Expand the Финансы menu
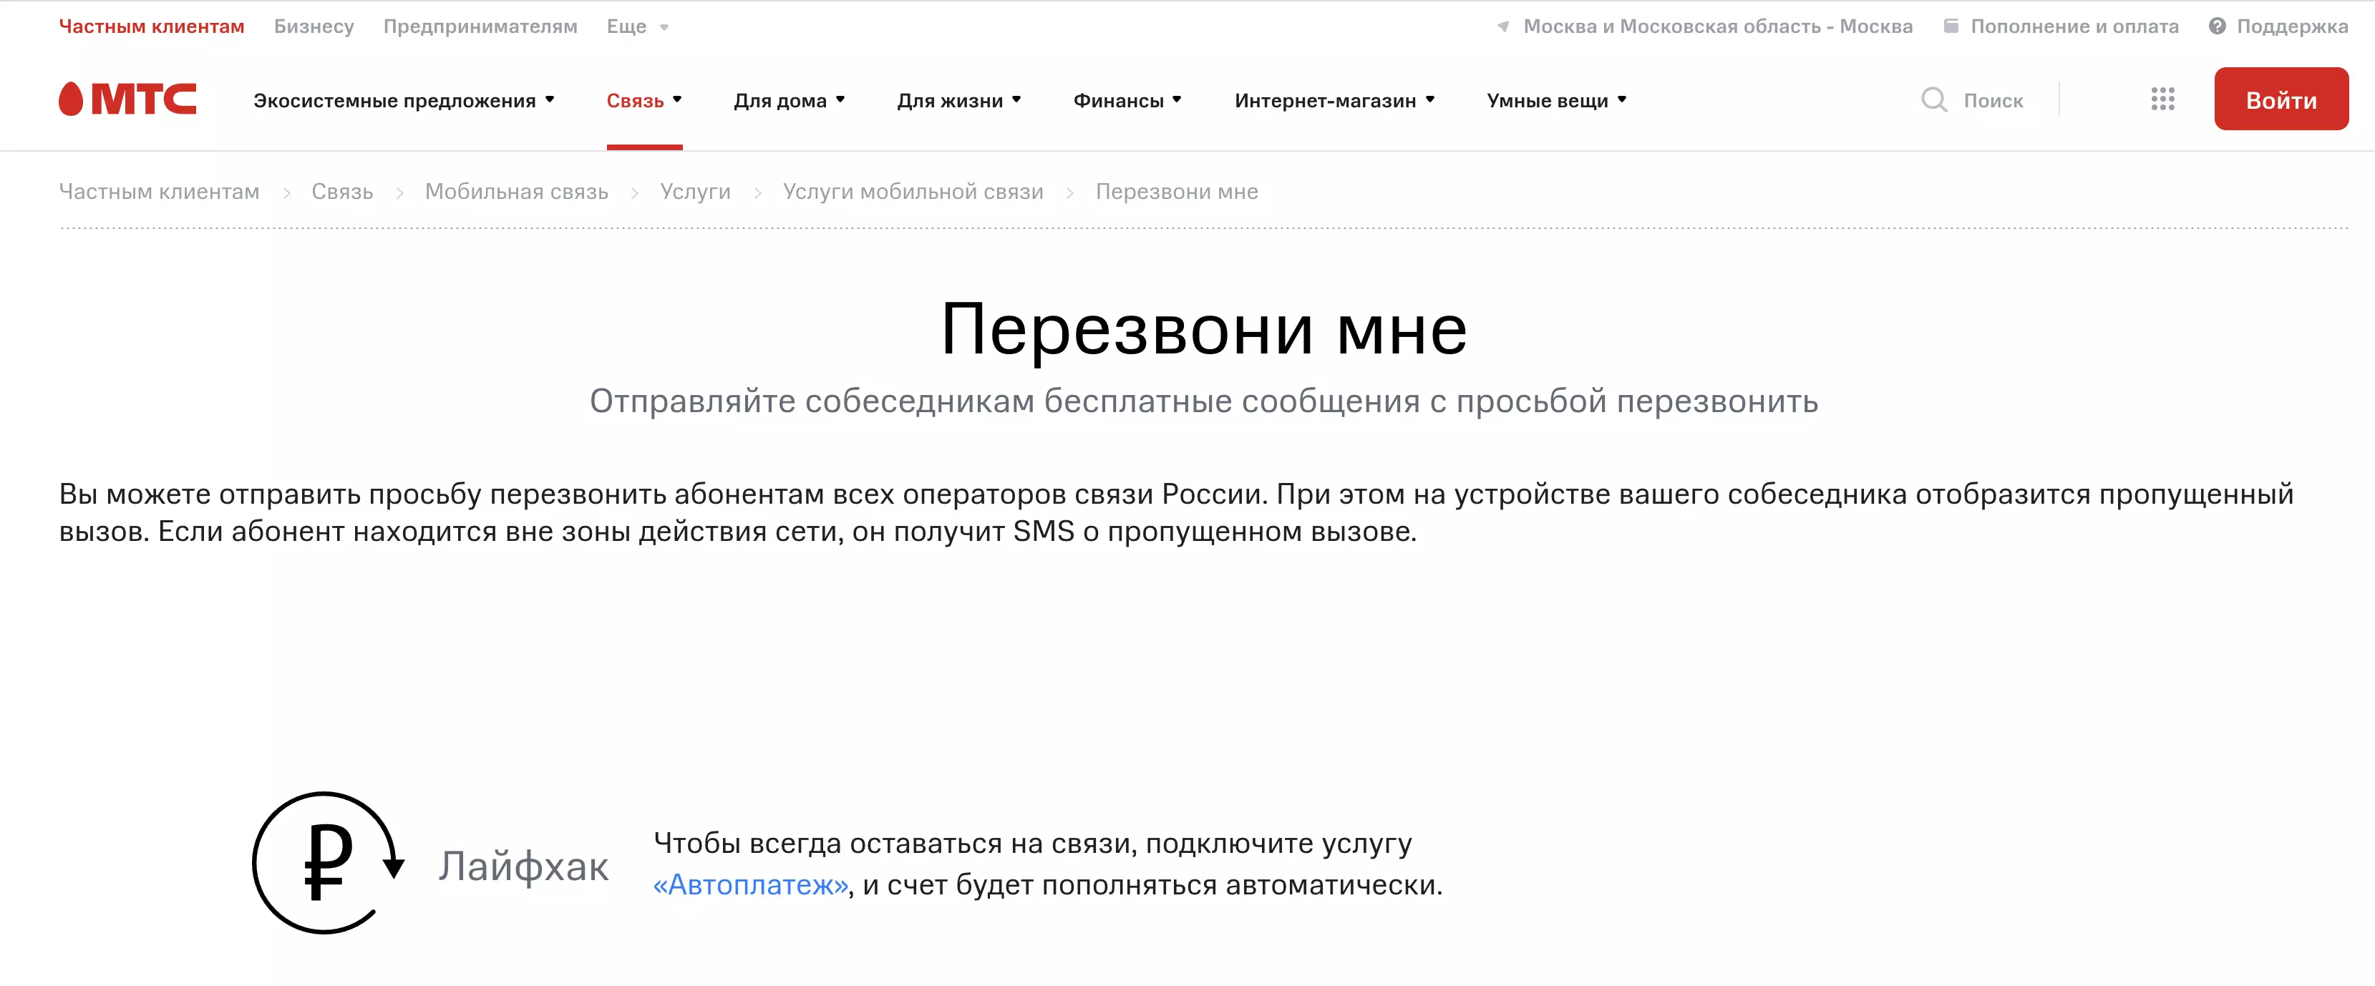Image resolution: width=2375 pixels, height=986 pixels. 1127,100
